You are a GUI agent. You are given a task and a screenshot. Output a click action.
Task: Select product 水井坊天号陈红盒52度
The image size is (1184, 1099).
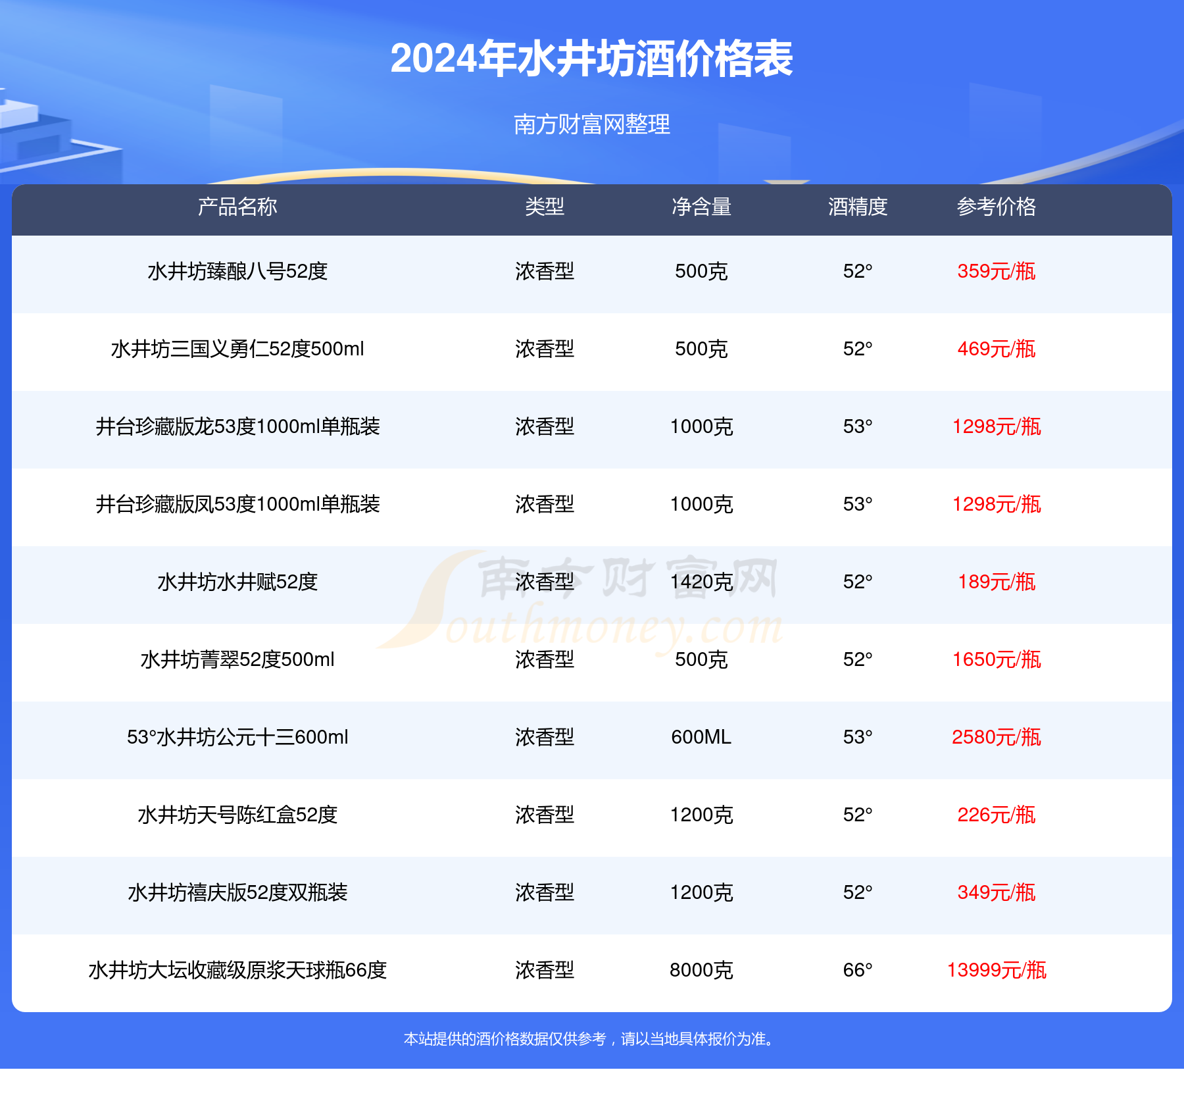(x=237, y=815)
